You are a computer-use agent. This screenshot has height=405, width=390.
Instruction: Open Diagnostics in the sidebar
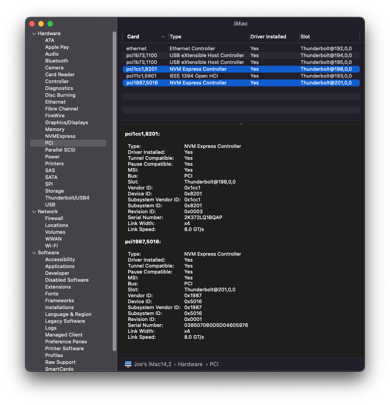(59, 88)
